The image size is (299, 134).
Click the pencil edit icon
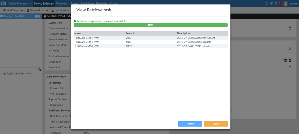[290, 49]
